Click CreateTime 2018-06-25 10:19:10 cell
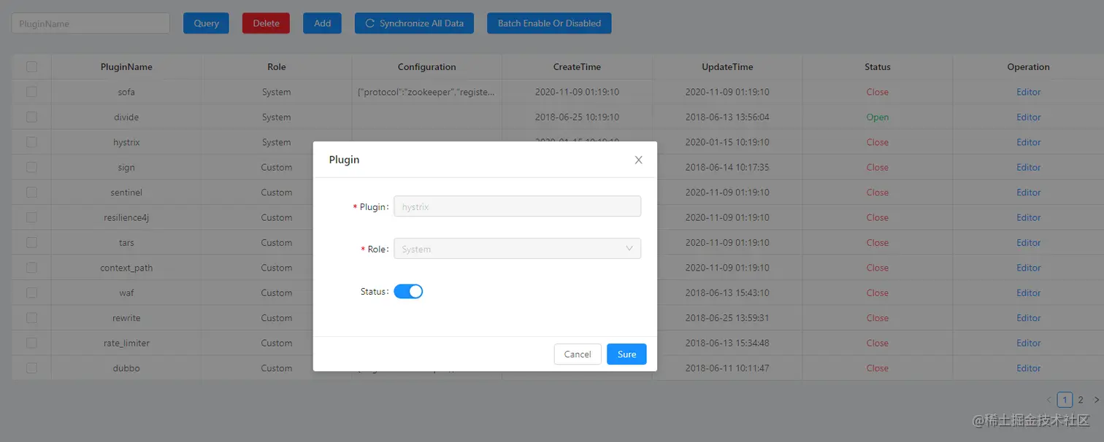1104x442 pixels. [577, 117]
